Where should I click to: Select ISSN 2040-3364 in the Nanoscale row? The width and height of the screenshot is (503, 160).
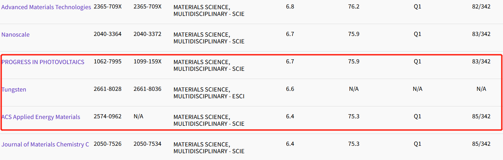point(108,34)
